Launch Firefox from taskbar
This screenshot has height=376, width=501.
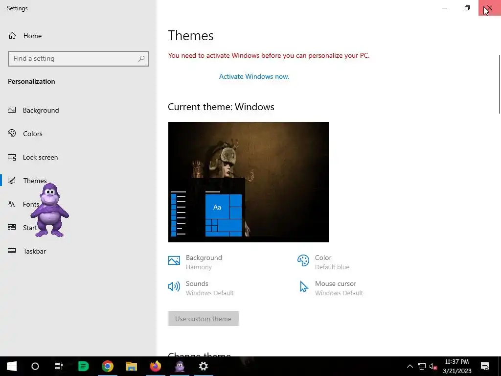tap(156, 366)
